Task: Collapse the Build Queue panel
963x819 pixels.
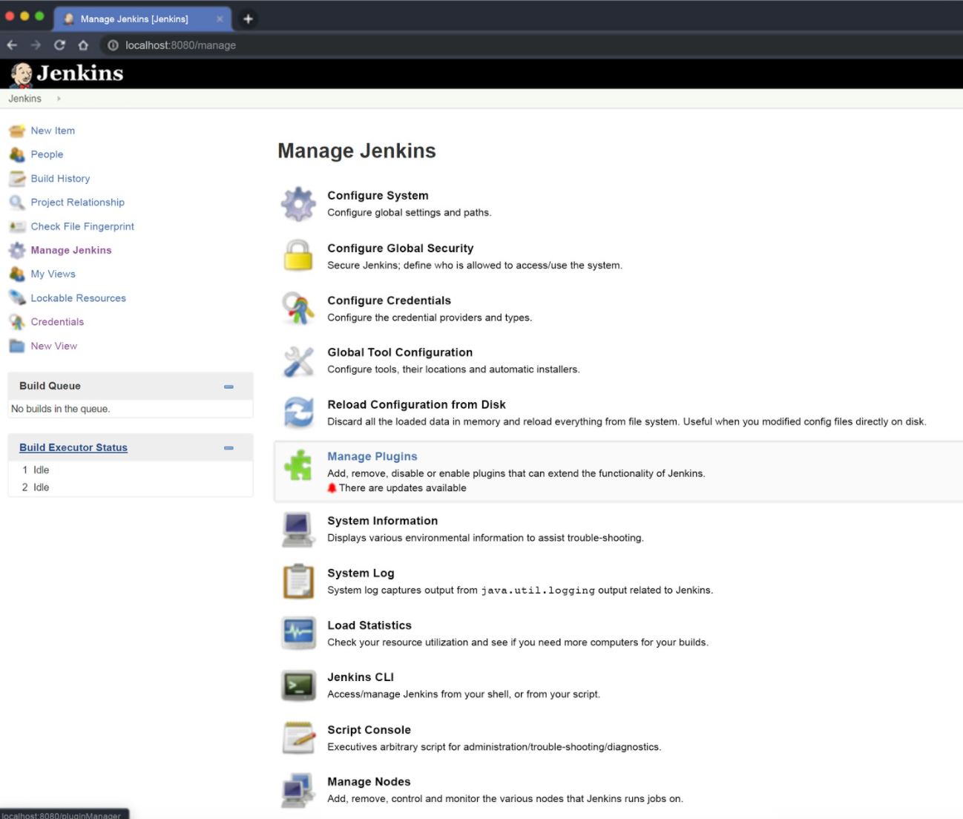Action: point(229,387)
